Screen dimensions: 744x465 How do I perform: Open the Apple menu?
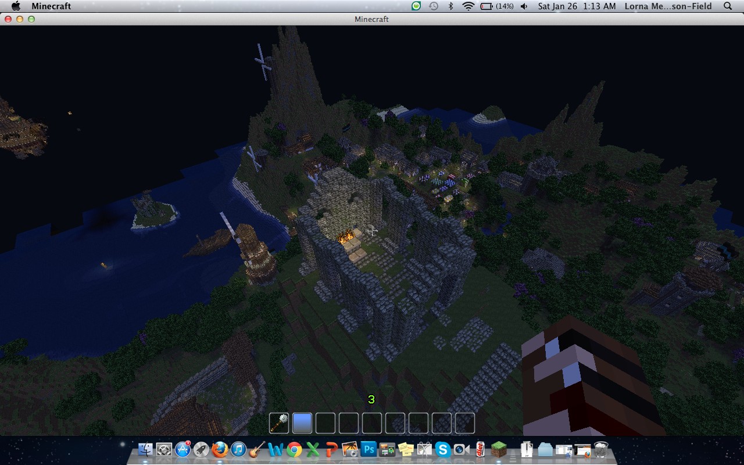point(16,6)
